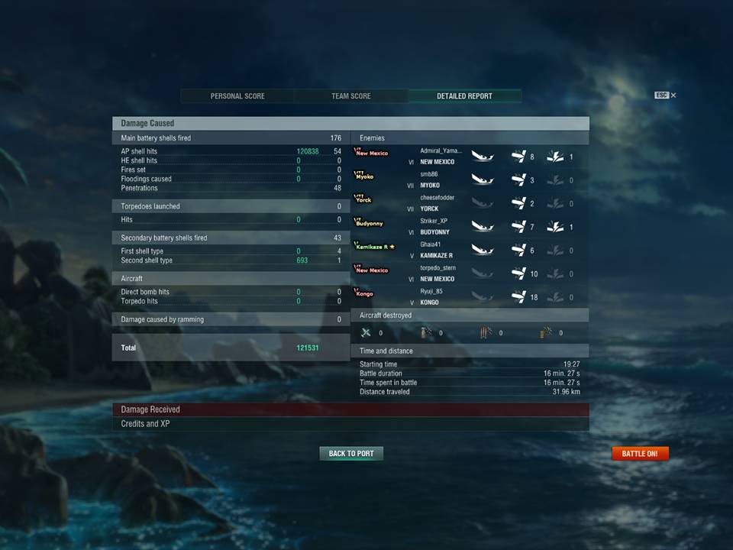Click the Battle On! button

[640, 454]
